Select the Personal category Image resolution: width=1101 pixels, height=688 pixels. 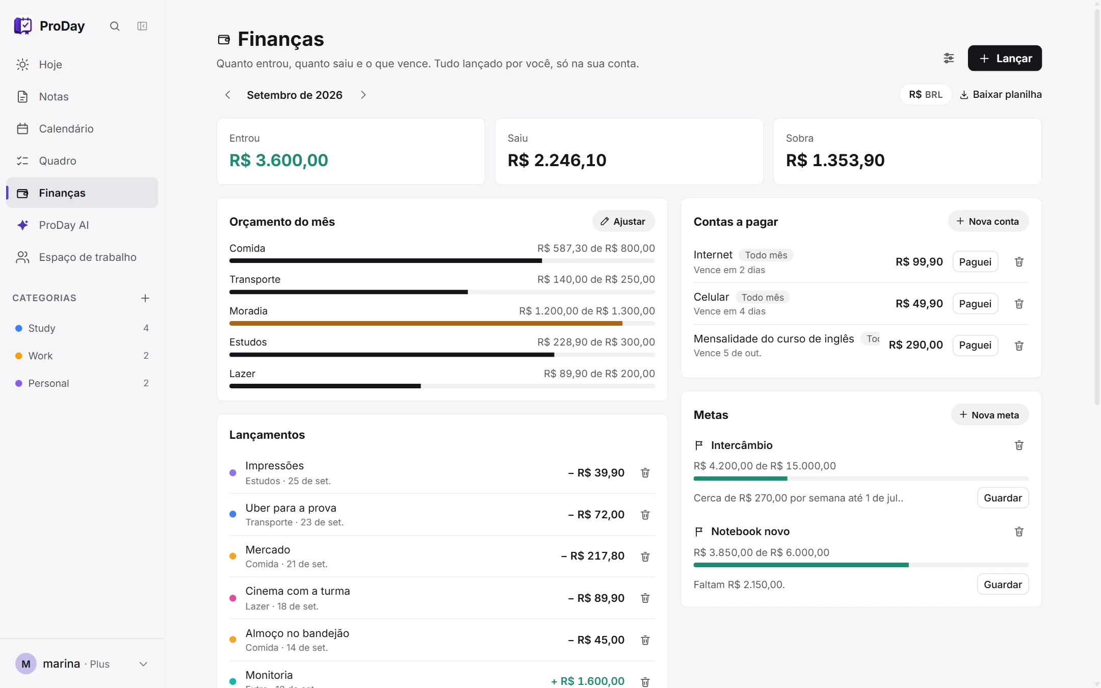[82, 383]
